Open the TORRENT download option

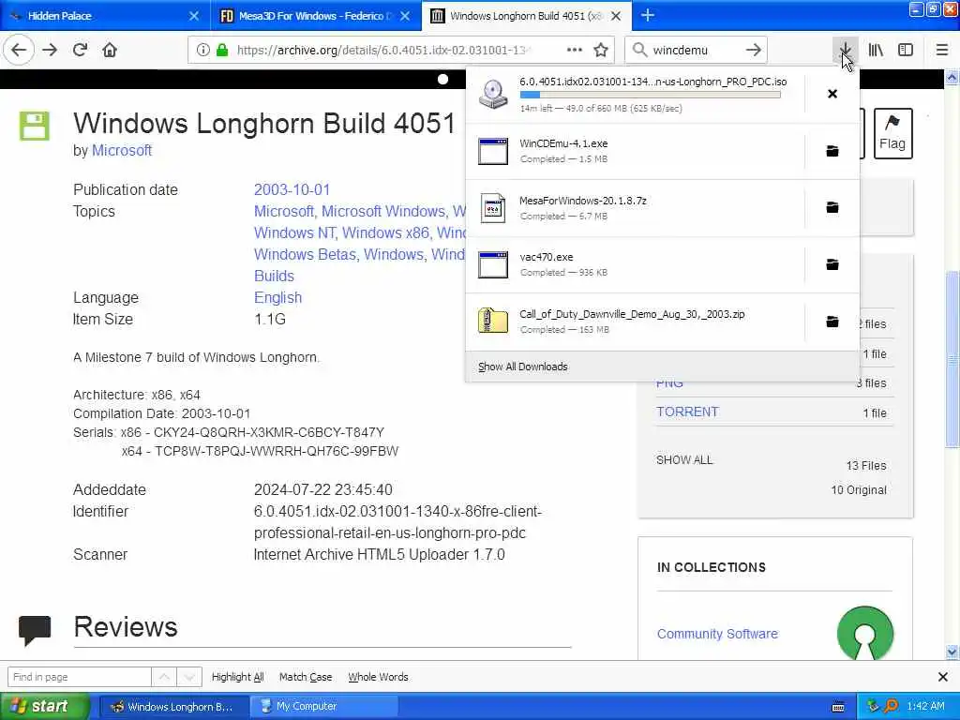687,412
